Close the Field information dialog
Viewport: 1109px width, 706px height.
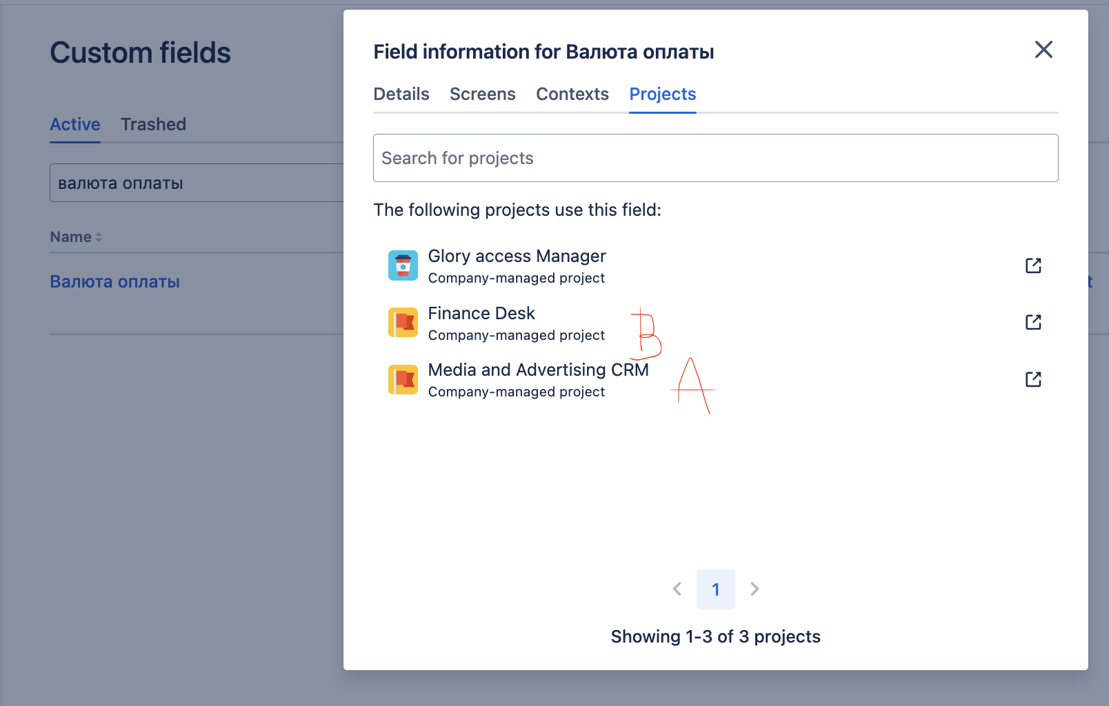click(x=1043, y=50)
